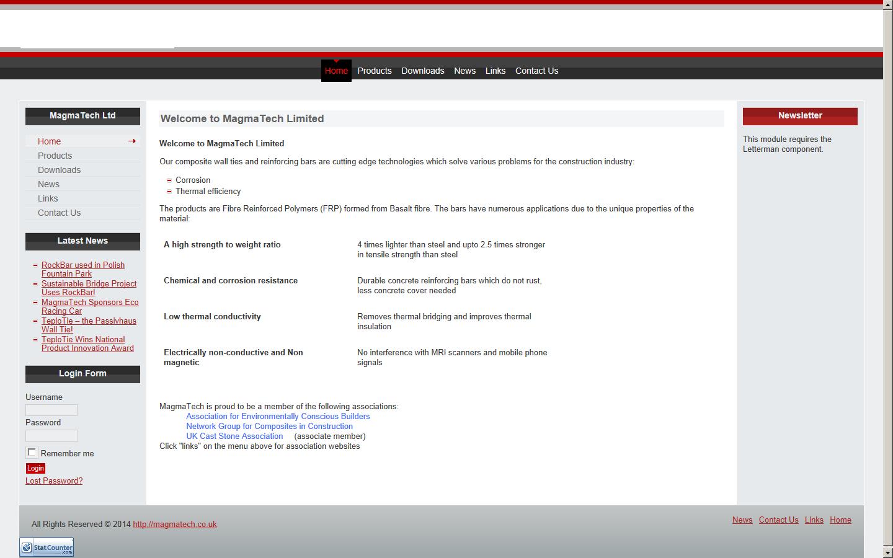Click the Login Form module header
The height and width of the screenshot is (558, 893).
(82, 374)
